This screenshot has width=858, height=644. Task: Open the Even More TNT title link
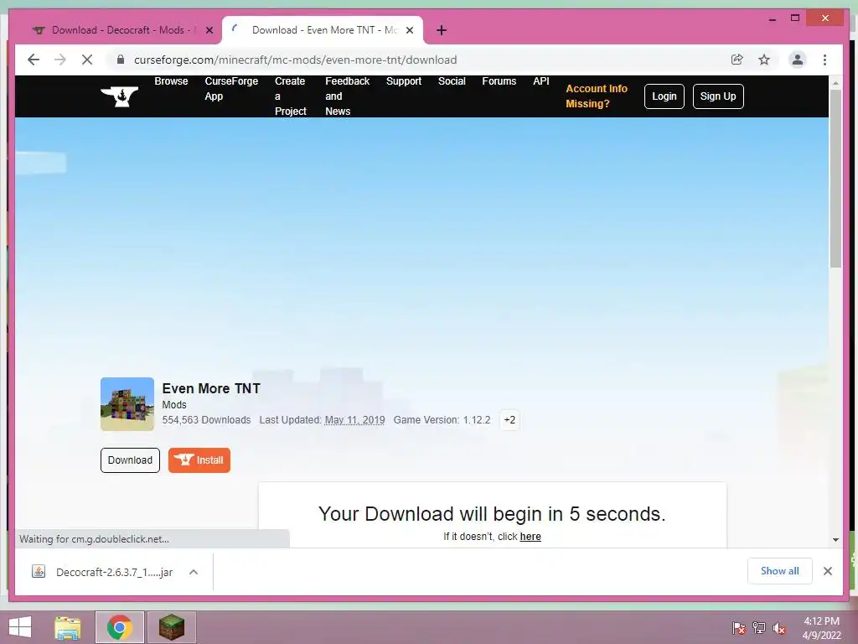(211, 388)
